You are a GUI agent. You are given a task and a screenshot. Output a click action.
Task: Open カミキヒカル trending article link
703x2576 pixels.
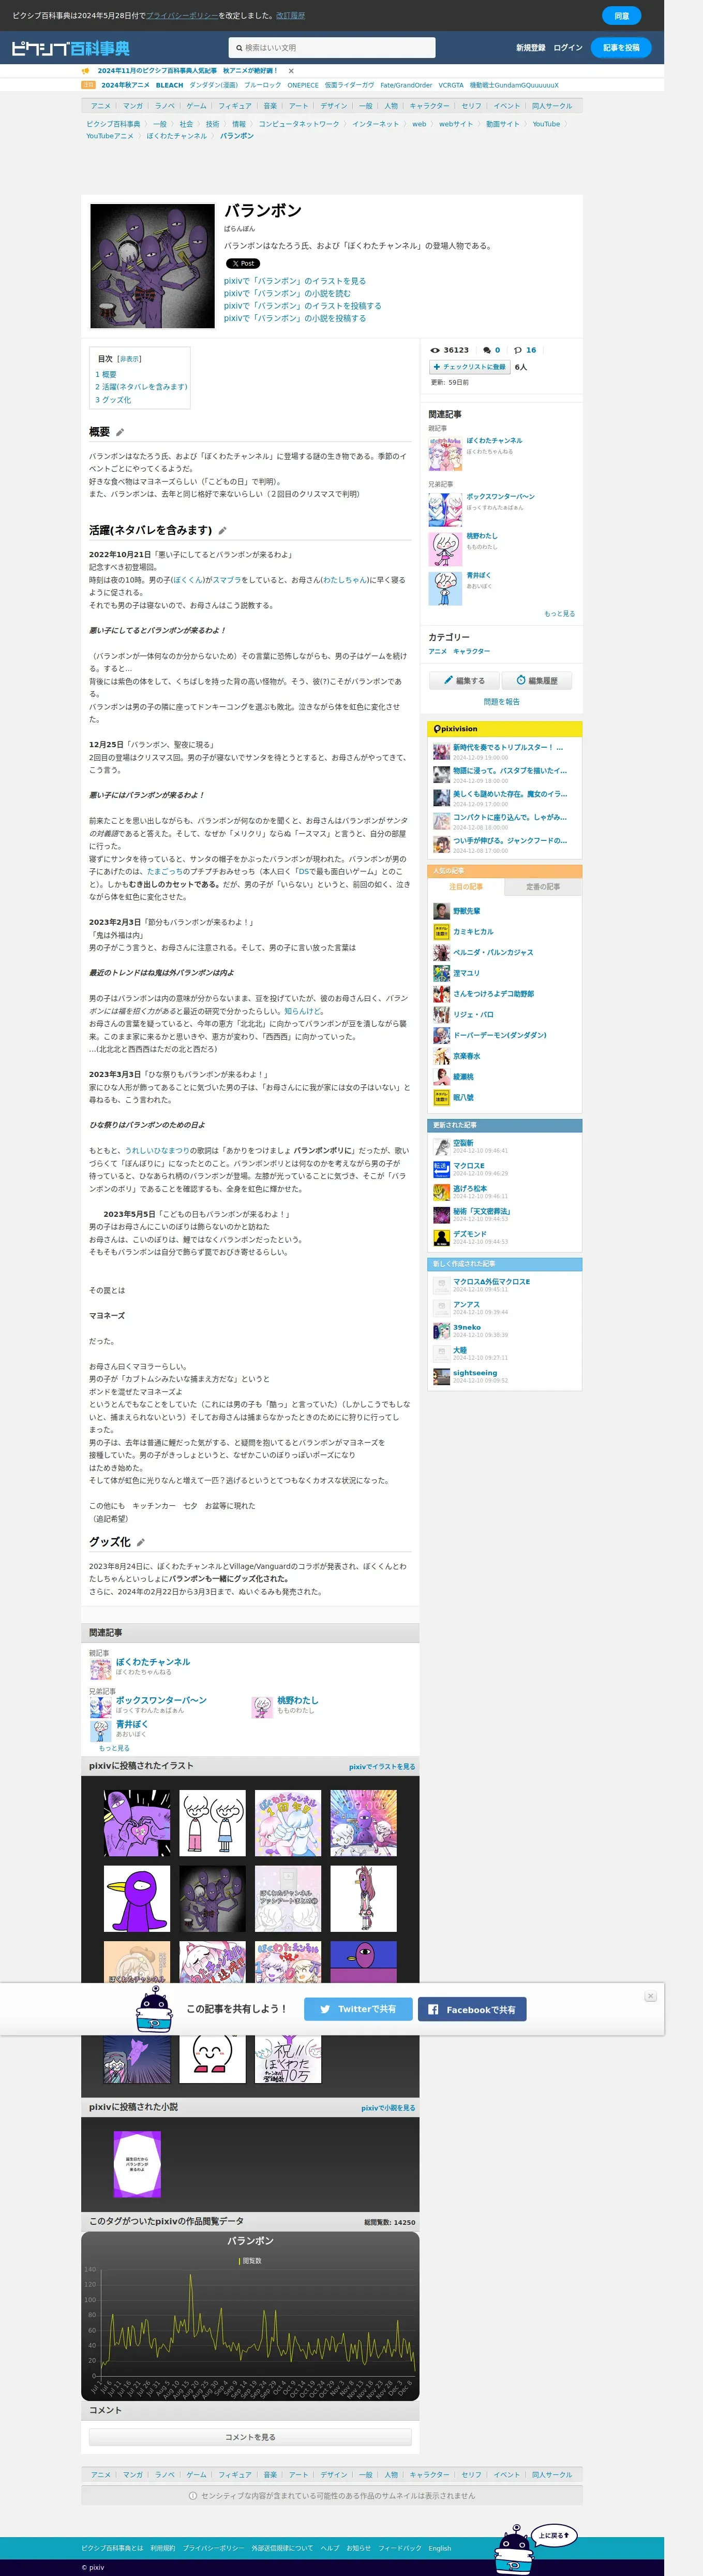[x=473, y=932]
